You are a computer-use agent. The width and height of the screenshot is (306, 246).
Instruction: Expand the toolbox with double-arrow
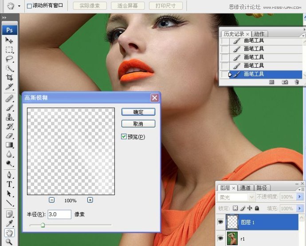4,18
